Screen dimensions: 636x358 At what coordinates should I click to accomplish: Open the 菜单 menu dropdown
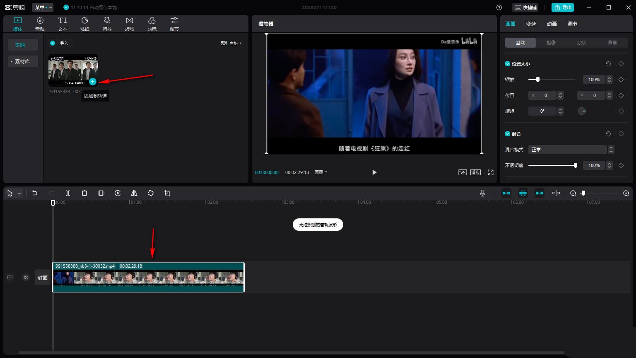click(43, 7)
